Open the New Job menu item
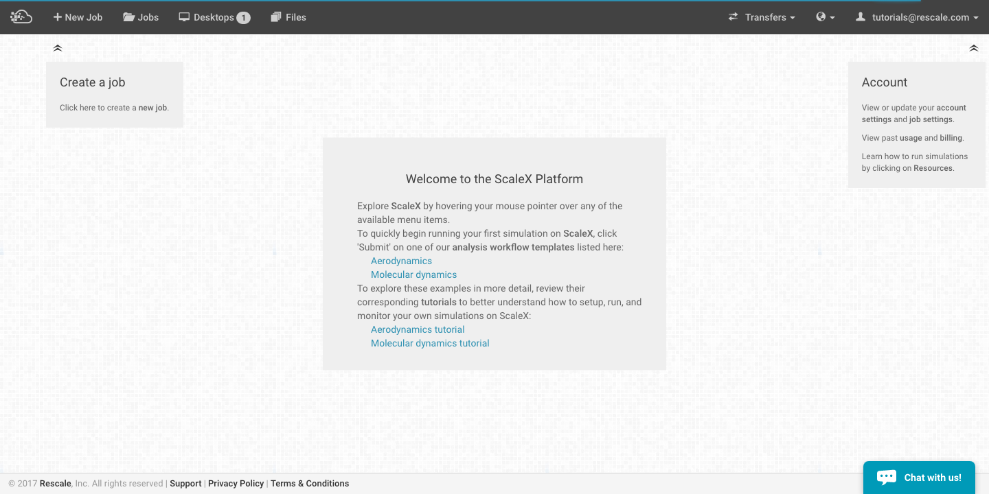This screenshot has width=989, height=494. [x=78, y=17]
